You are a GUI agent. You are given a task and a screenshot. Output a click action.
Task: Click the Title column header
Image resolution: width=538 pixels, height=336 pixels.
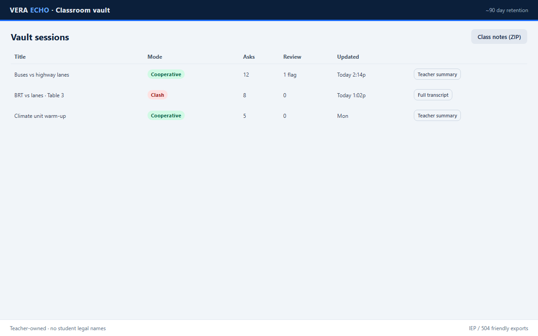coord(20,57)
